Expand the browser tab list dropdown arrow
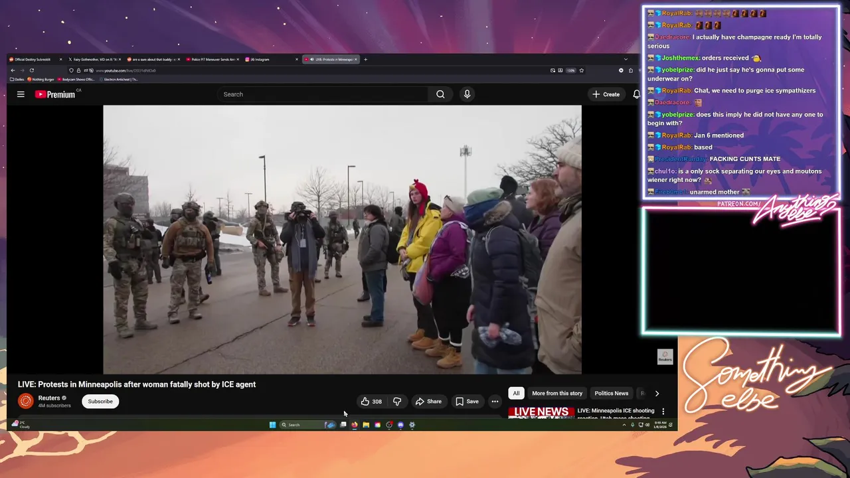850x478 pixels. pos(625,59)
